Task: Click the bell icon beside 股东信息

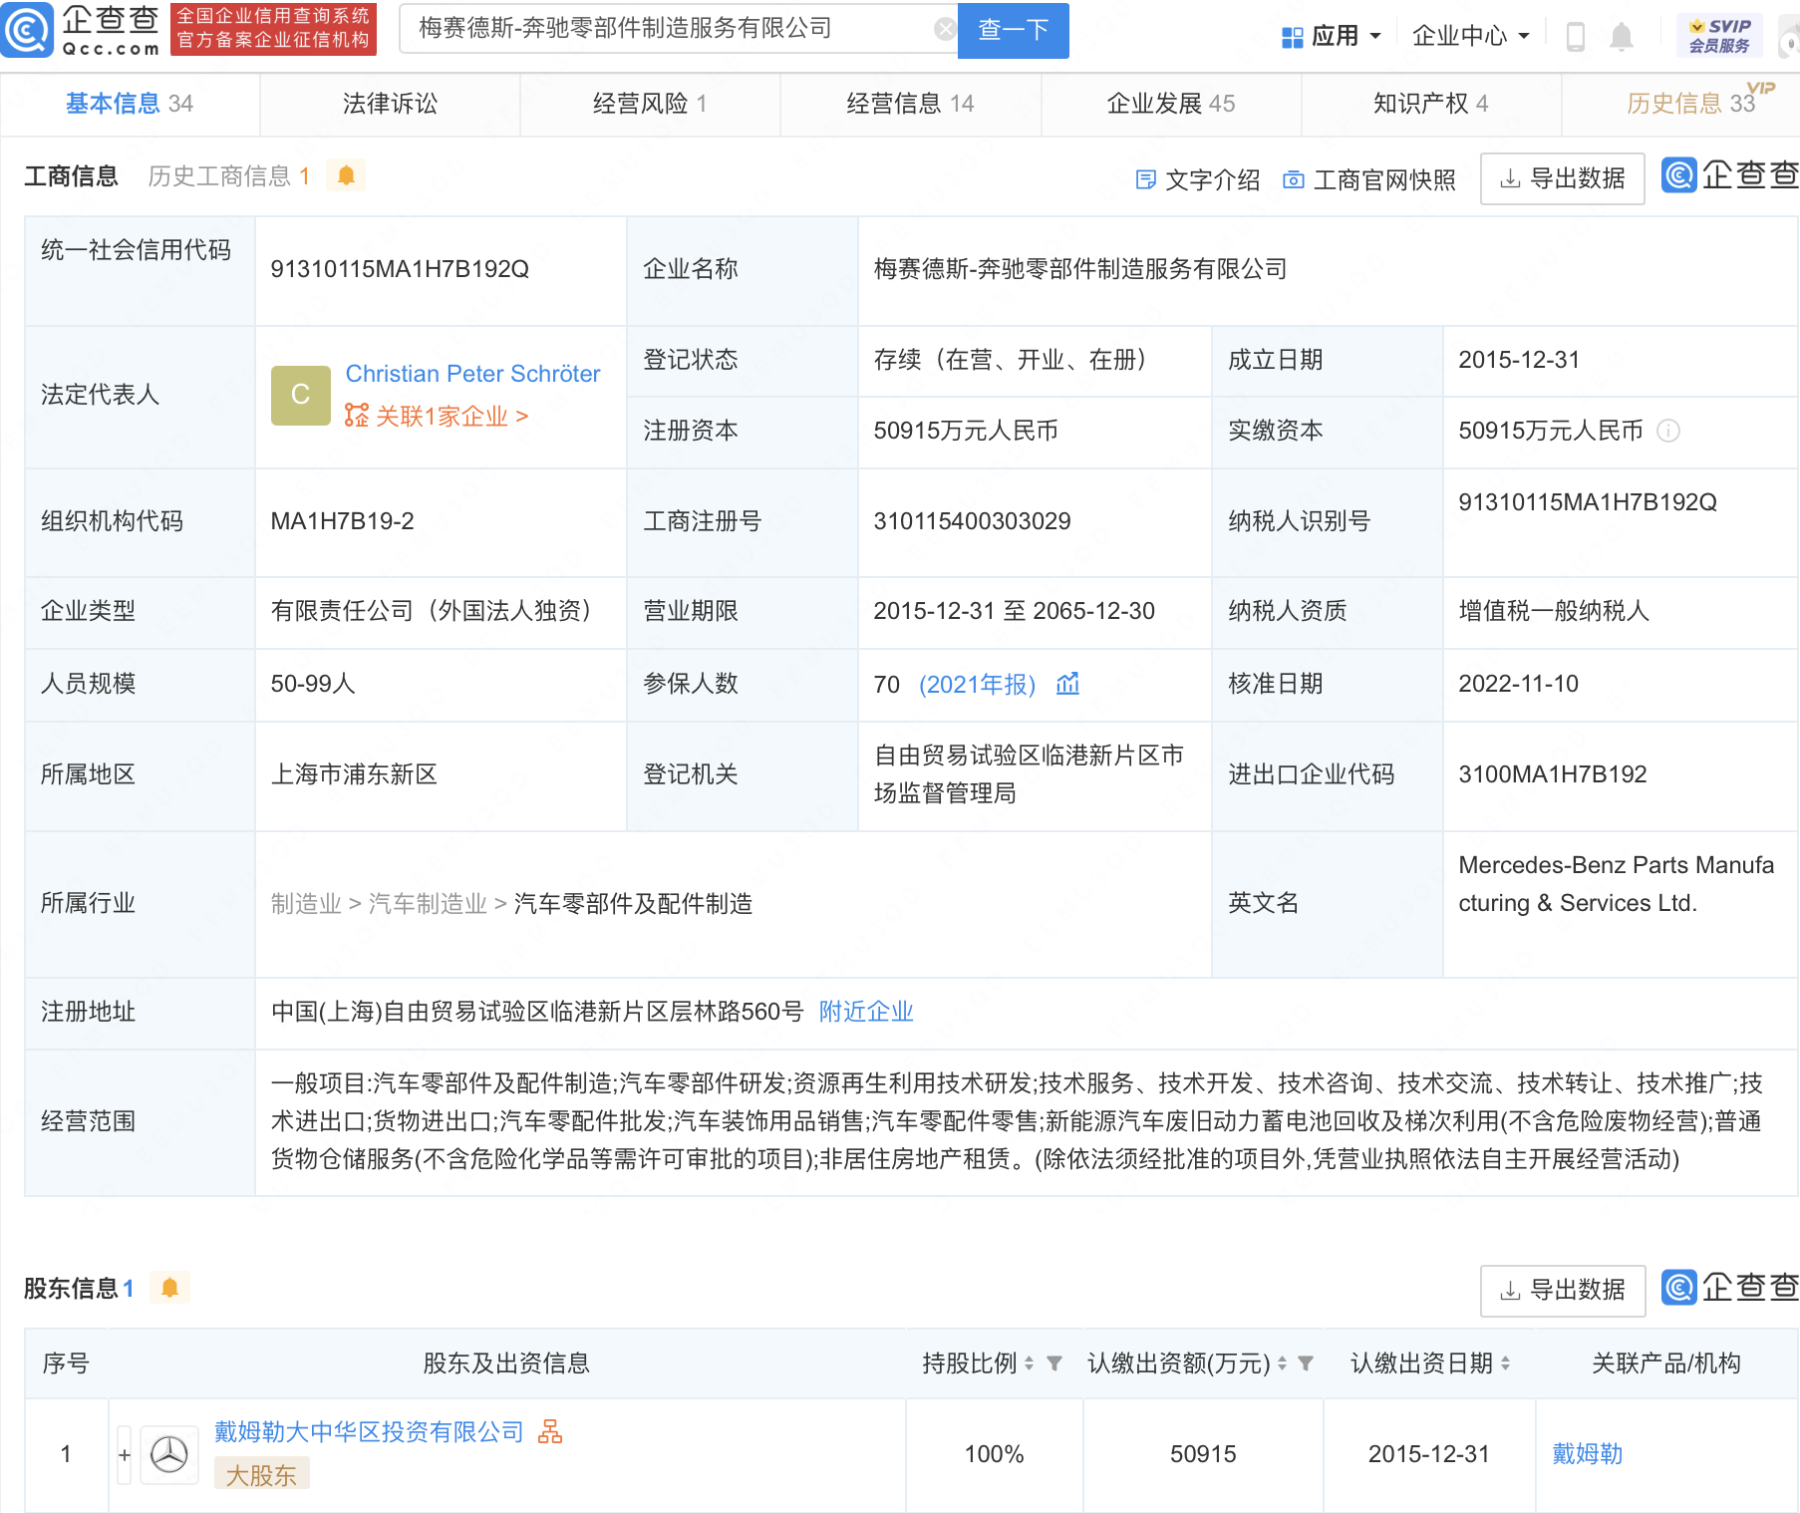Action: coord(169,1288)
